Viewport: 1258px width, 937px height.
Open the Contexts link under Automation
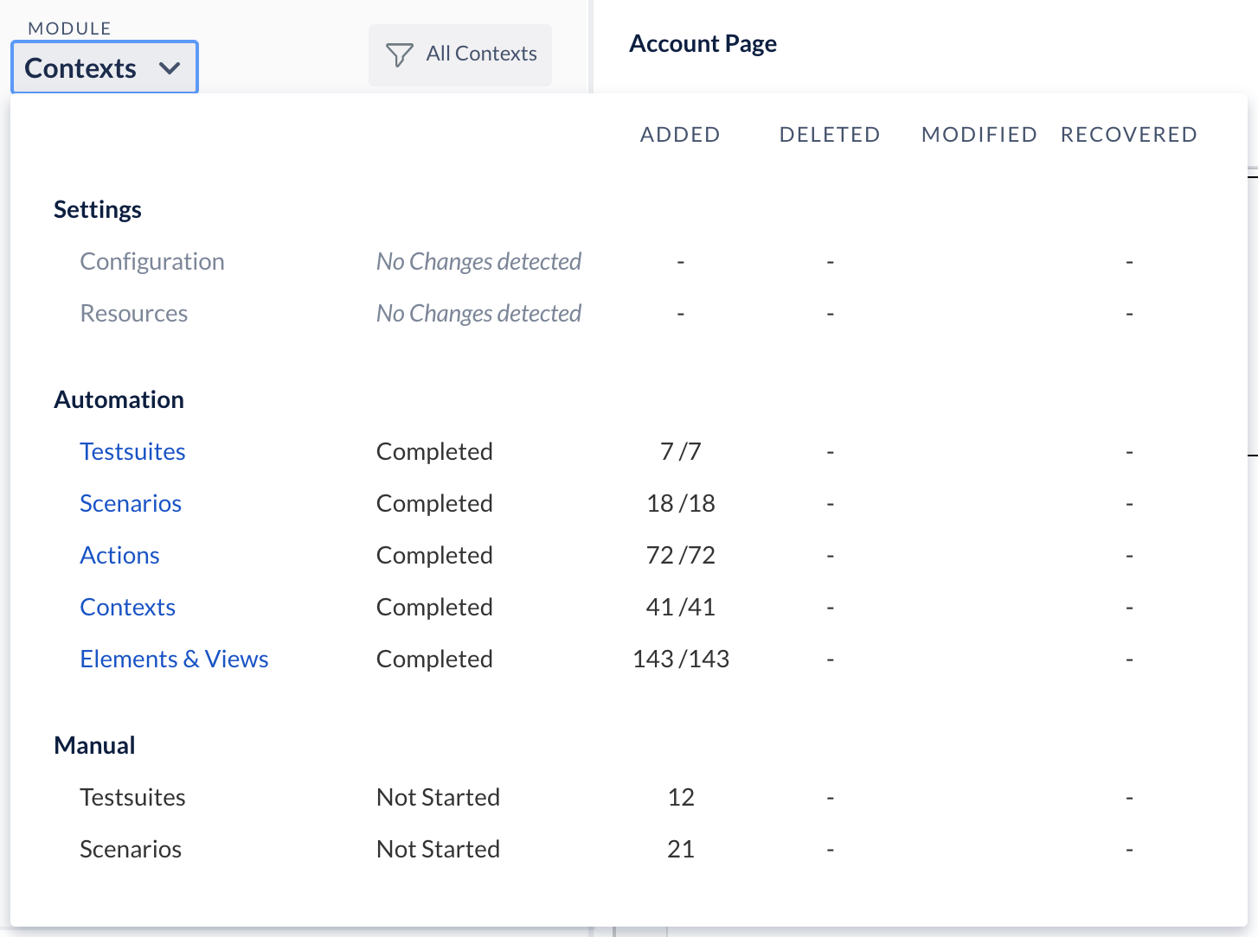pos(127,607)
